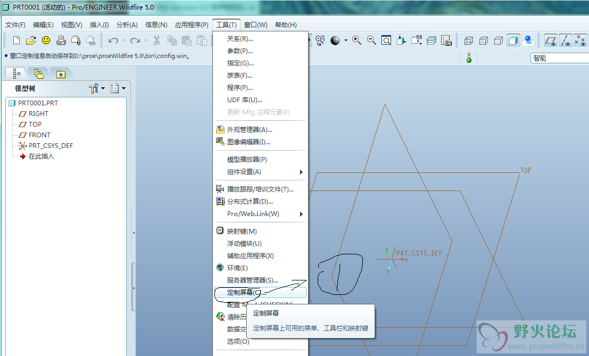Toggle datum planes display
This screenshot has height=356, width=589.
pyautogui.click(x=551, y=40)
